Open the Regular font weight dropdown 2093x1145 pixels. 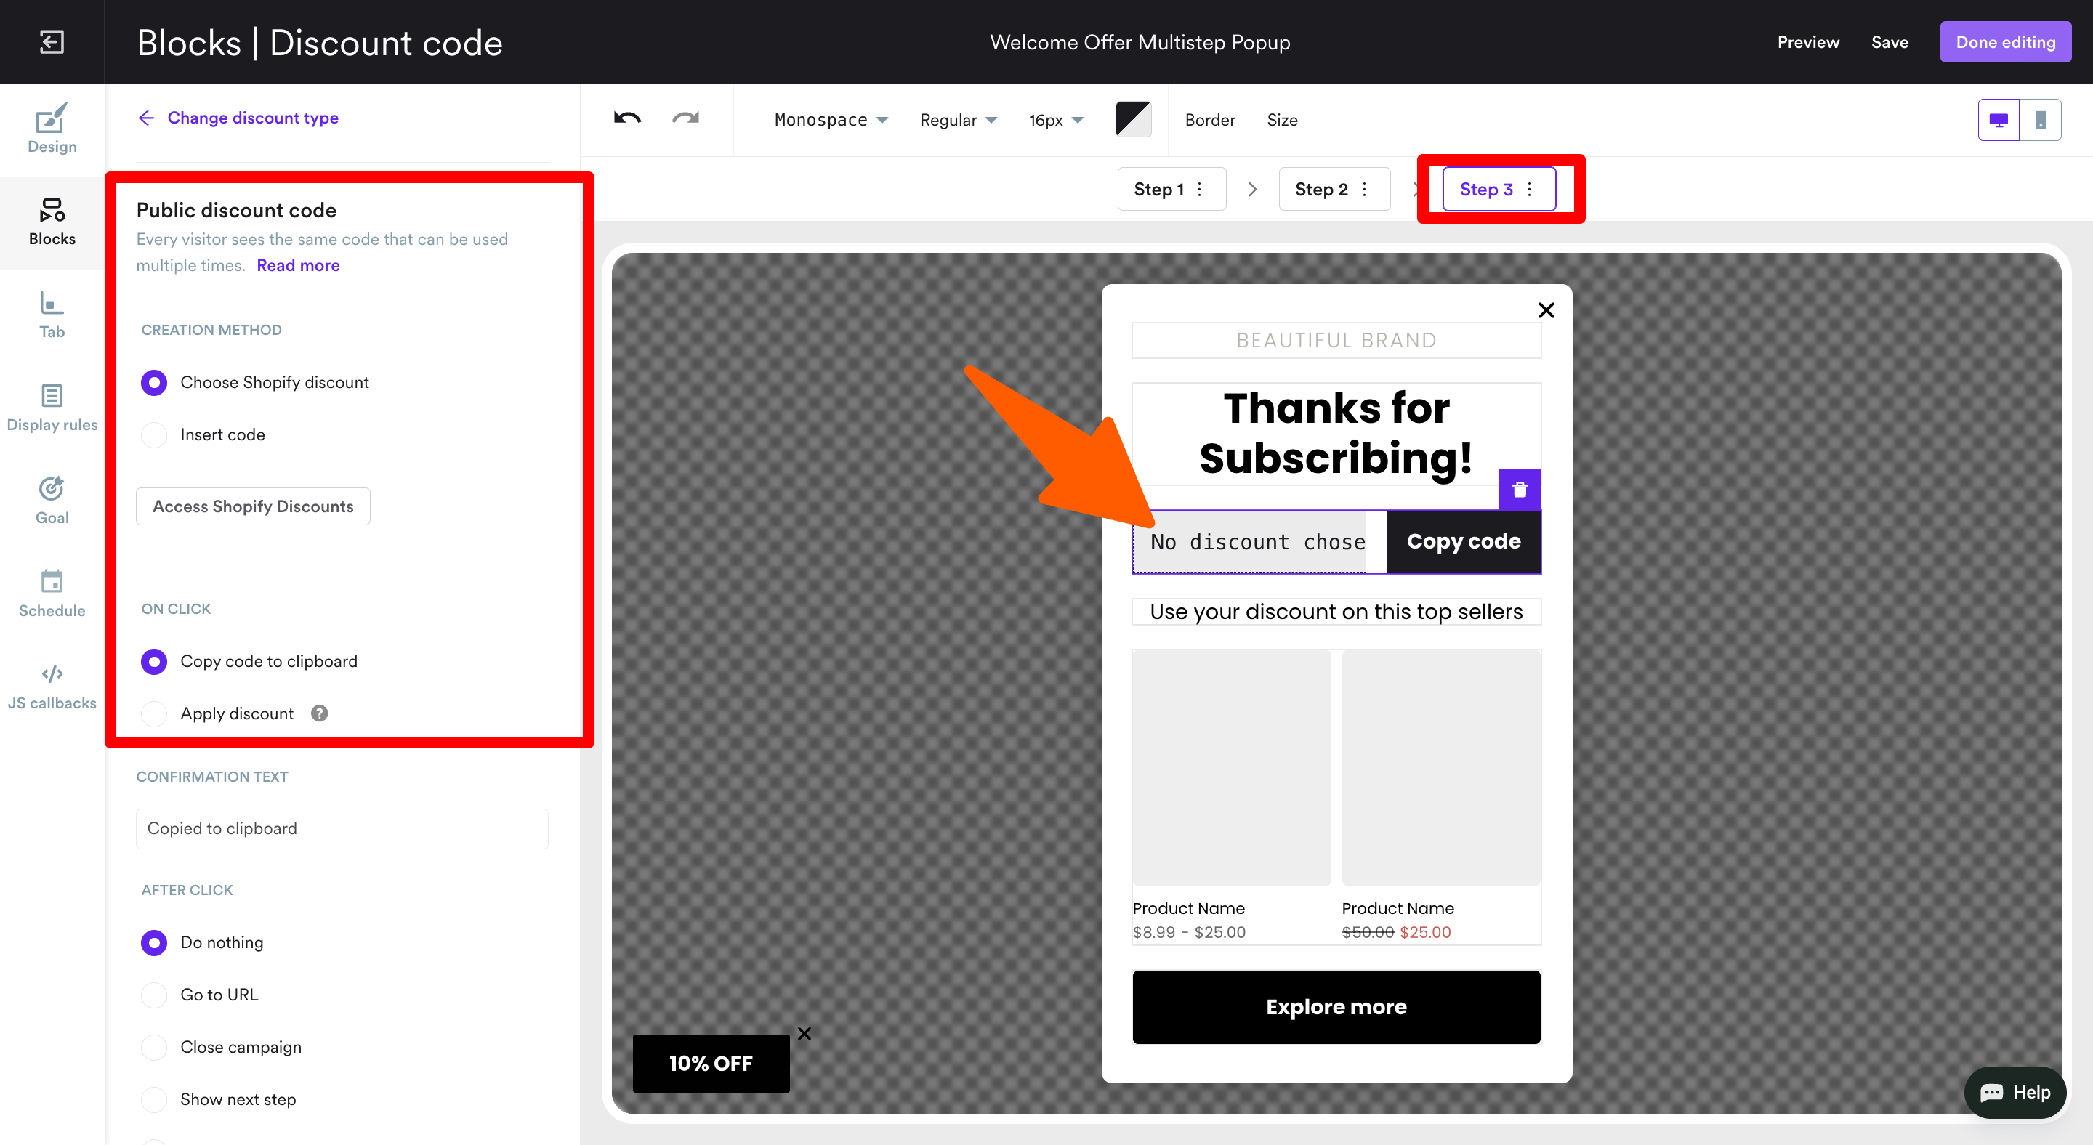[957, 120]
